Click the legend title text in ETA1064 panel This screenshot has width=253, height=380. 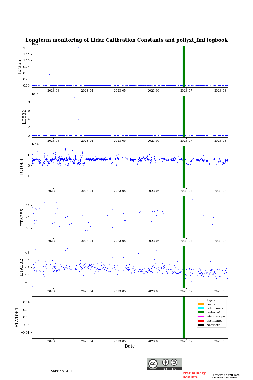(211, 300)
